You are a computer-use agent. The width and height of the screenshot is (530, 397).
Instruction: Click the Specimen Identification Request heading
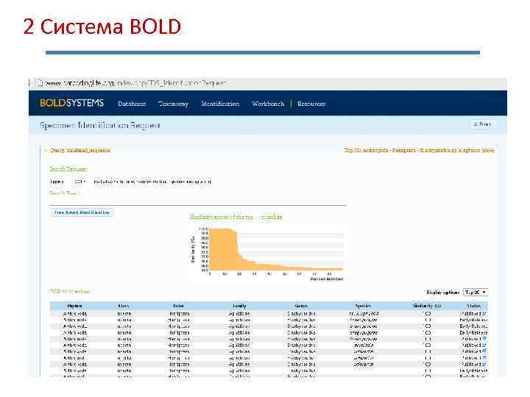point(100,125)
